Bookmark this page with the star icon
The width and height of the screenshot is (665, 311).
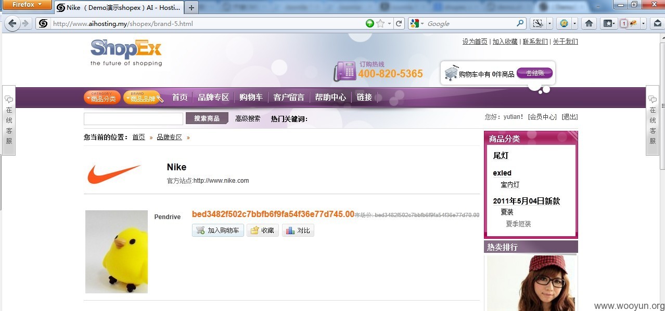pos(380,23)
